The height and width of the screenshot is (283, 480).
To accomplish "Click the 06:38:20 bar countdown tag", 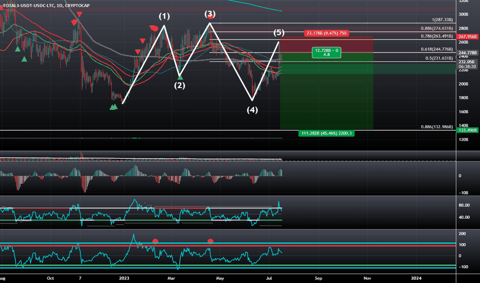I will tap(468, 66).
